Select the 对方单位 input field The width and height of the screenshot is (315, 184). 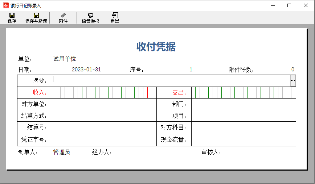coord(104,104)
